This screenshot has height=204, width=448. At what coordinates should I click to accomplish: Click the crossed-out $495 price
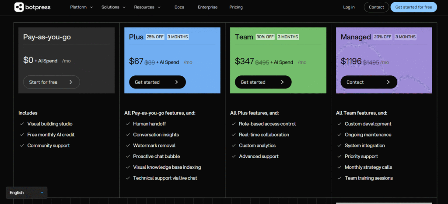click(x=262, y=62)
